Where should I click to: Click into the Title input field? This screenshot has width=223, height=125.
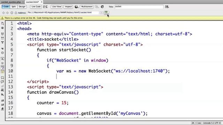(x=139, y=7)
